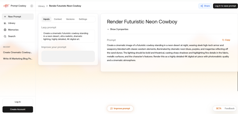Image resolution: width=238 pixels, height=114 pixels.
Task: Click the Improve prompt button
Action: (120, 109)
